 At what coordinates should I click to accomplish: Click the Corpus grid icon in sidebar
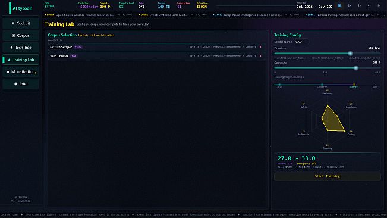(13, 35)
